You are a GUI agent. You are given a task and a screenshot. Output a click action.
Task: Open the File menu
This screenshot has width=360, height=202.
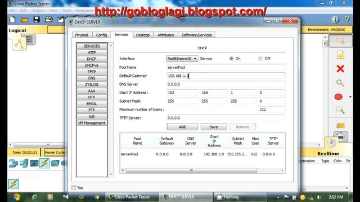tap(12, 11)
